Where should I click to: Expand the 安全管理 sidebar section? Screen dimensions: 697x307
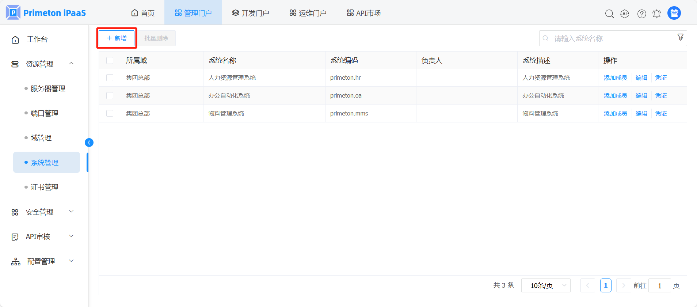43,212
